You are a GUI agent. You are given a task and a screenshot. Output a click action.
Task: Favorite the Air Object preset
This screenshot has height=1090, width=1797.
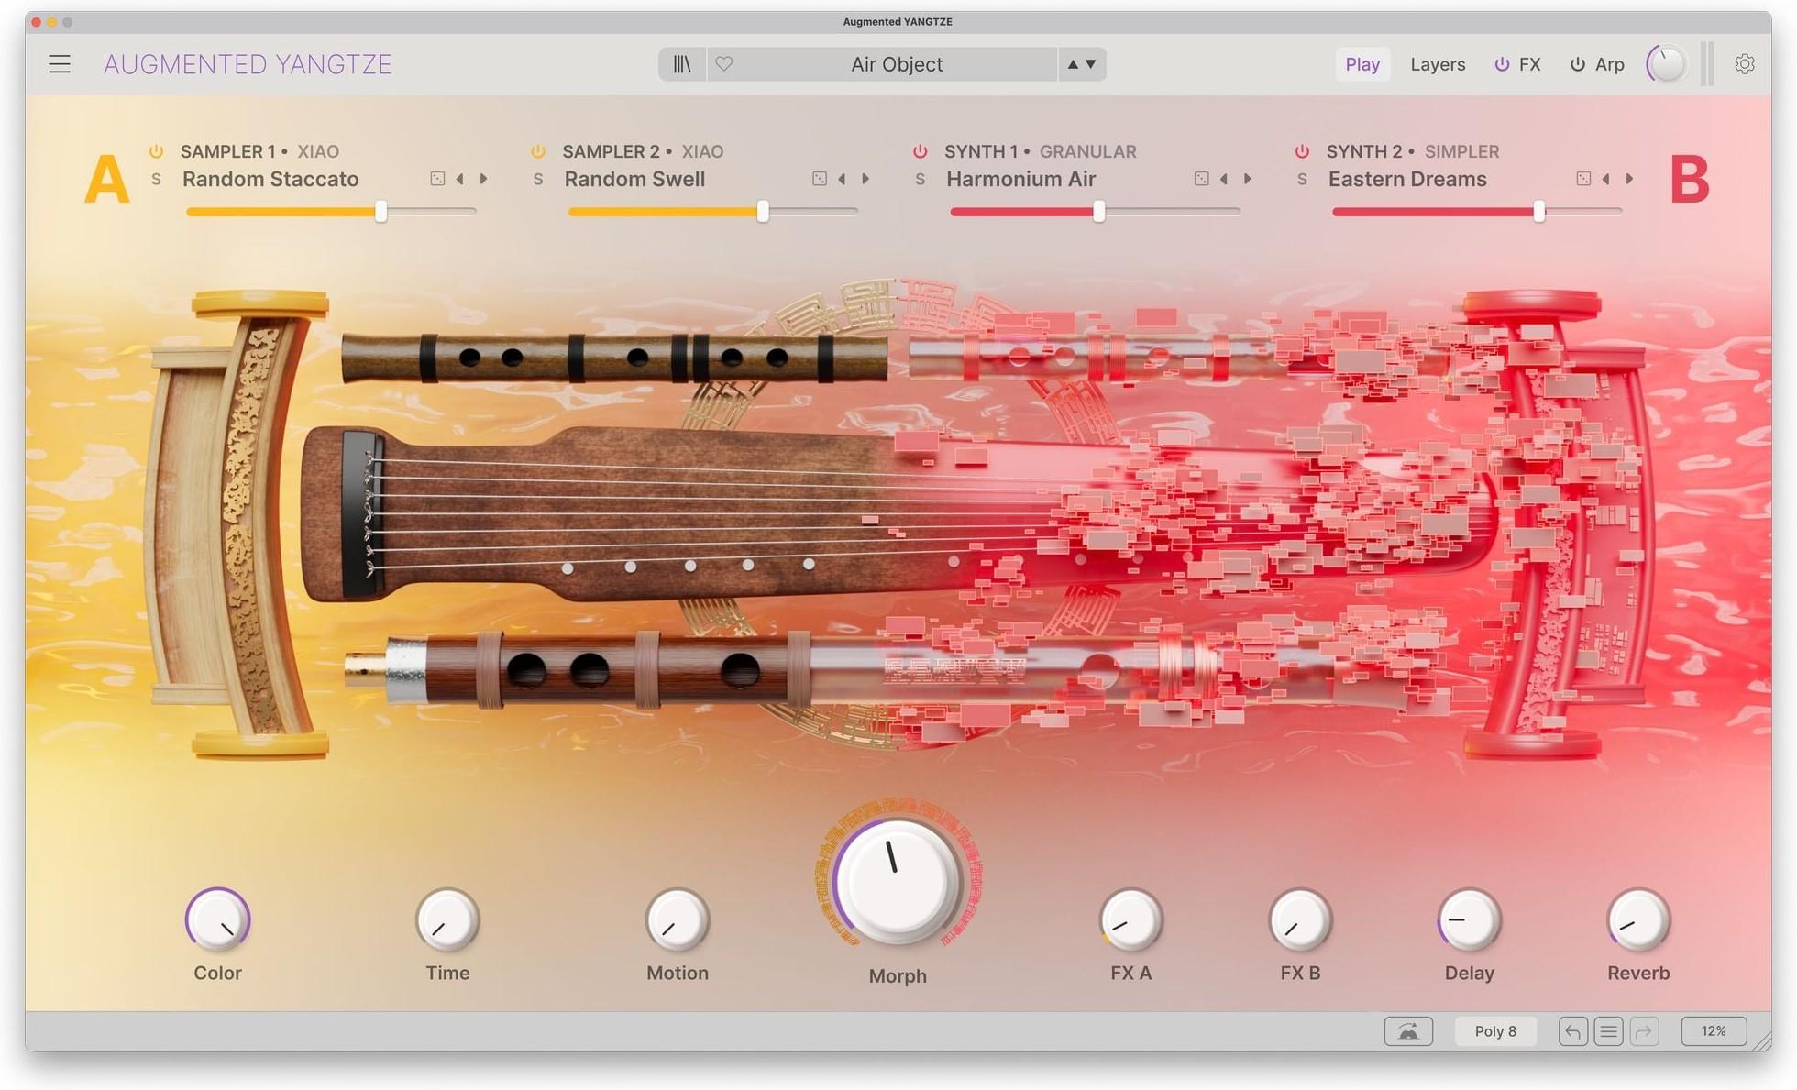coord(725,64)
